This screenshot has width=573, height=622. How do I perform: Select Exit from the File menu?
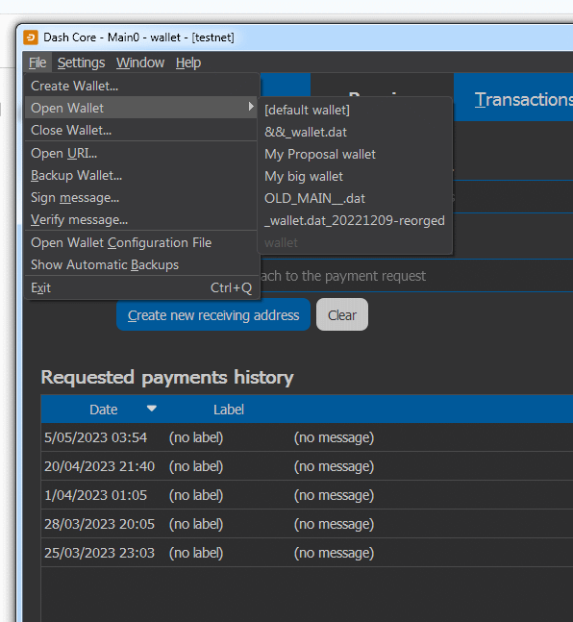[x=141, y=288]
